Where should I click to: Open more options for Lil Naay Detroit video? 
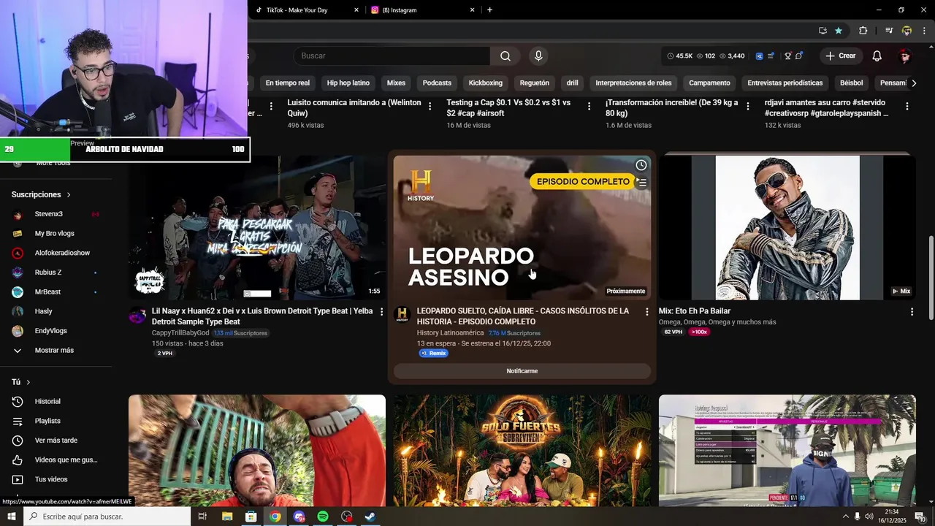pos(381,312)
